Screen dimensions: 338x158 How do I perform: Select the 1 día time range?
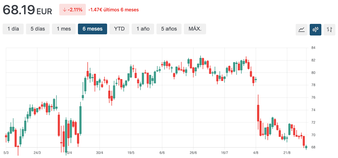(x=13, y=29)
